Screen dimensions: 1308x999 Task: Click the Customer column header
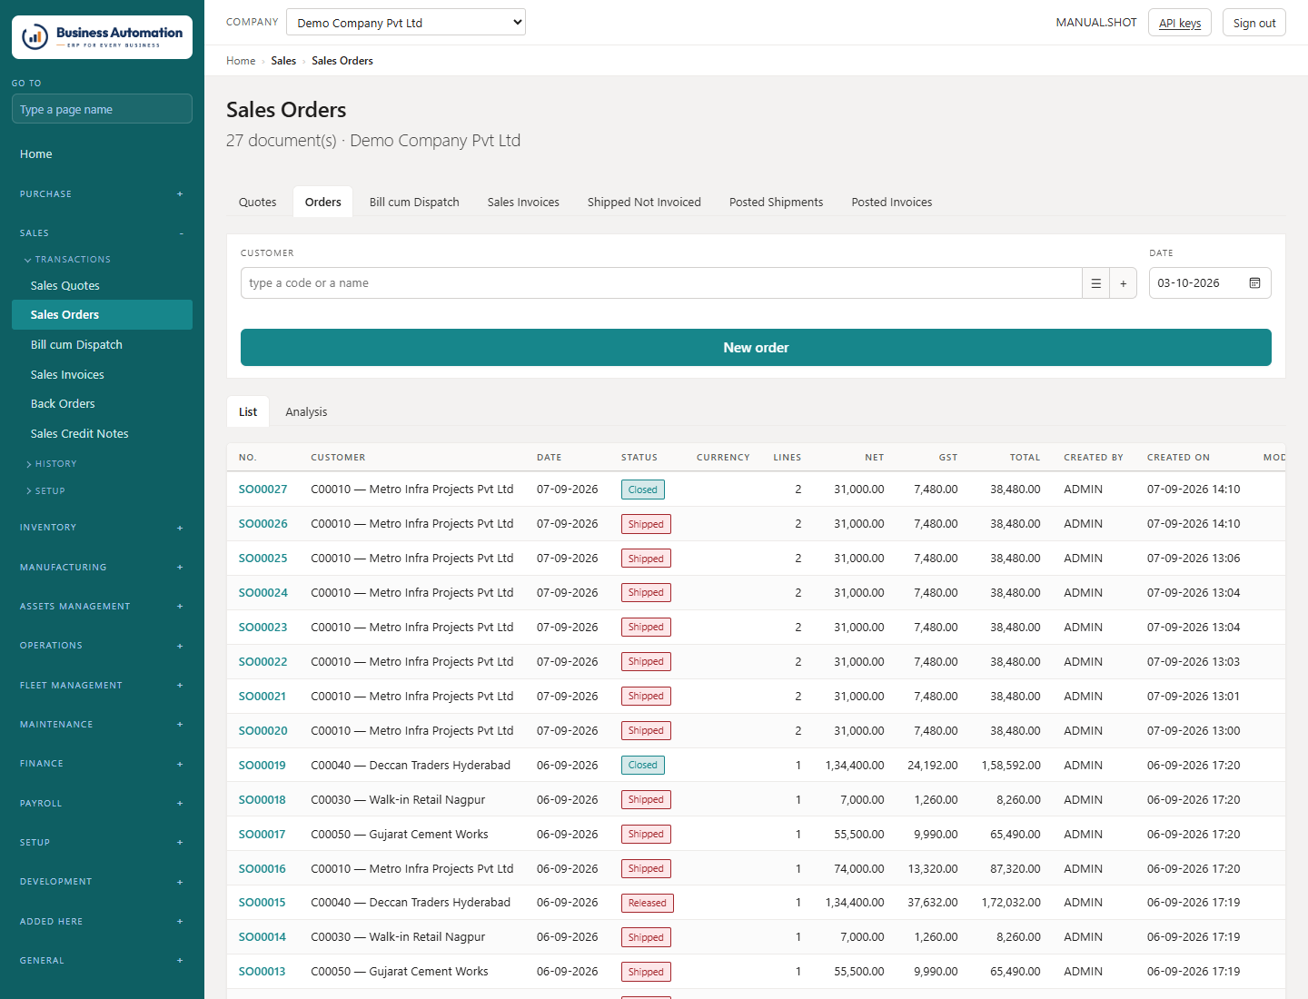[338, 458]
